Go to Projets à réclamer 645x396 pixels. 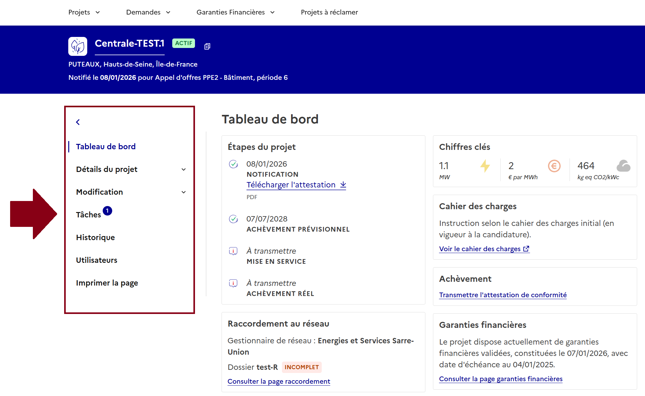(329, 12)
